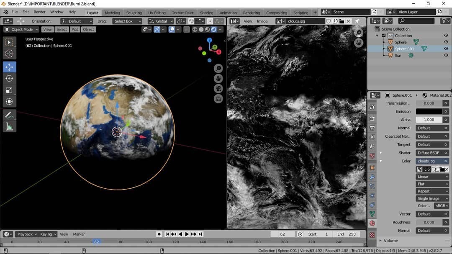The image size is (452, 254).
Task: Toggle visibility of Sphere.001
Action: tap(446, 49)
